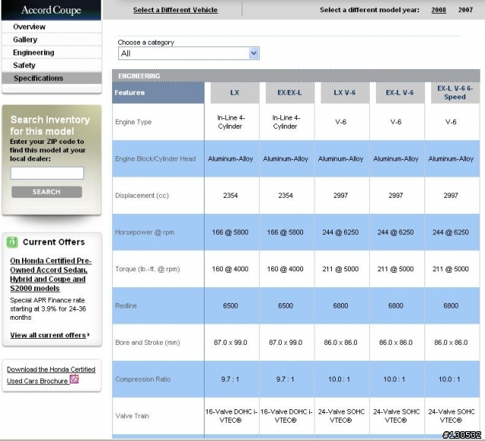Open Honda Certified Pre-Owned Accord offer link
Viewport: 485px width, 441px height.
[51, 274]
